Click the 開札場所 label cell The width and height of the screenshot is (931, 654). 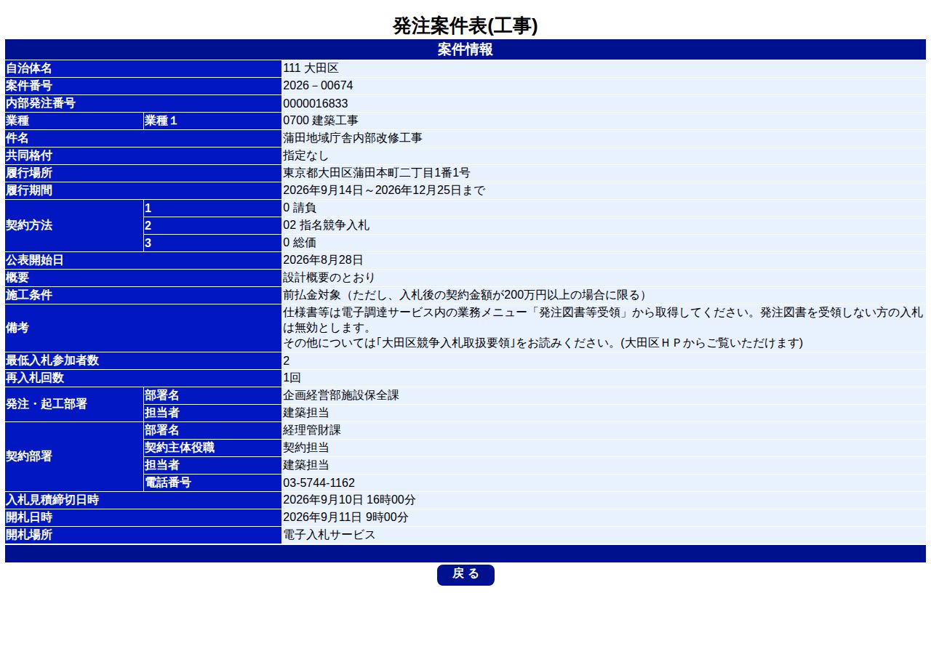143,535
